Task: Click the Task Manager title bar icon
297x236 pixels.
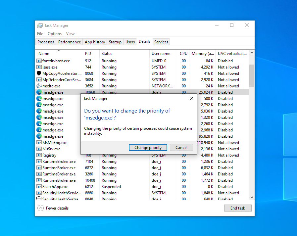Action: [40, 25]
